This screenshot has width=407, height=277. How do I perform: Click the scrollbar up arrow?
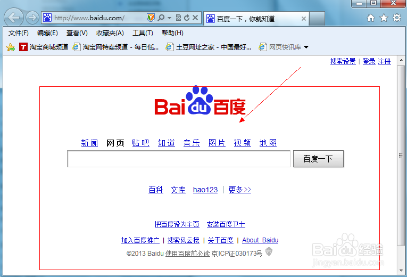pyautogui.click(x=401, y=60)
